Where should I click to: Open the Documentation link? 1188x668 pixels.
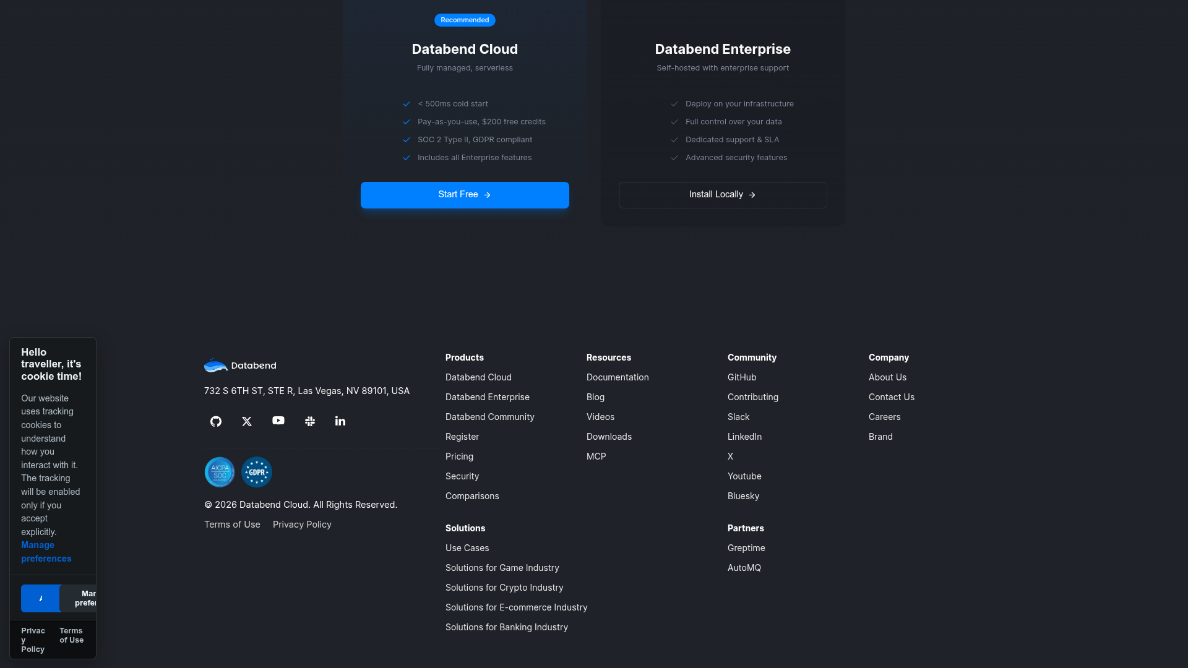click(x=618, y=377)
